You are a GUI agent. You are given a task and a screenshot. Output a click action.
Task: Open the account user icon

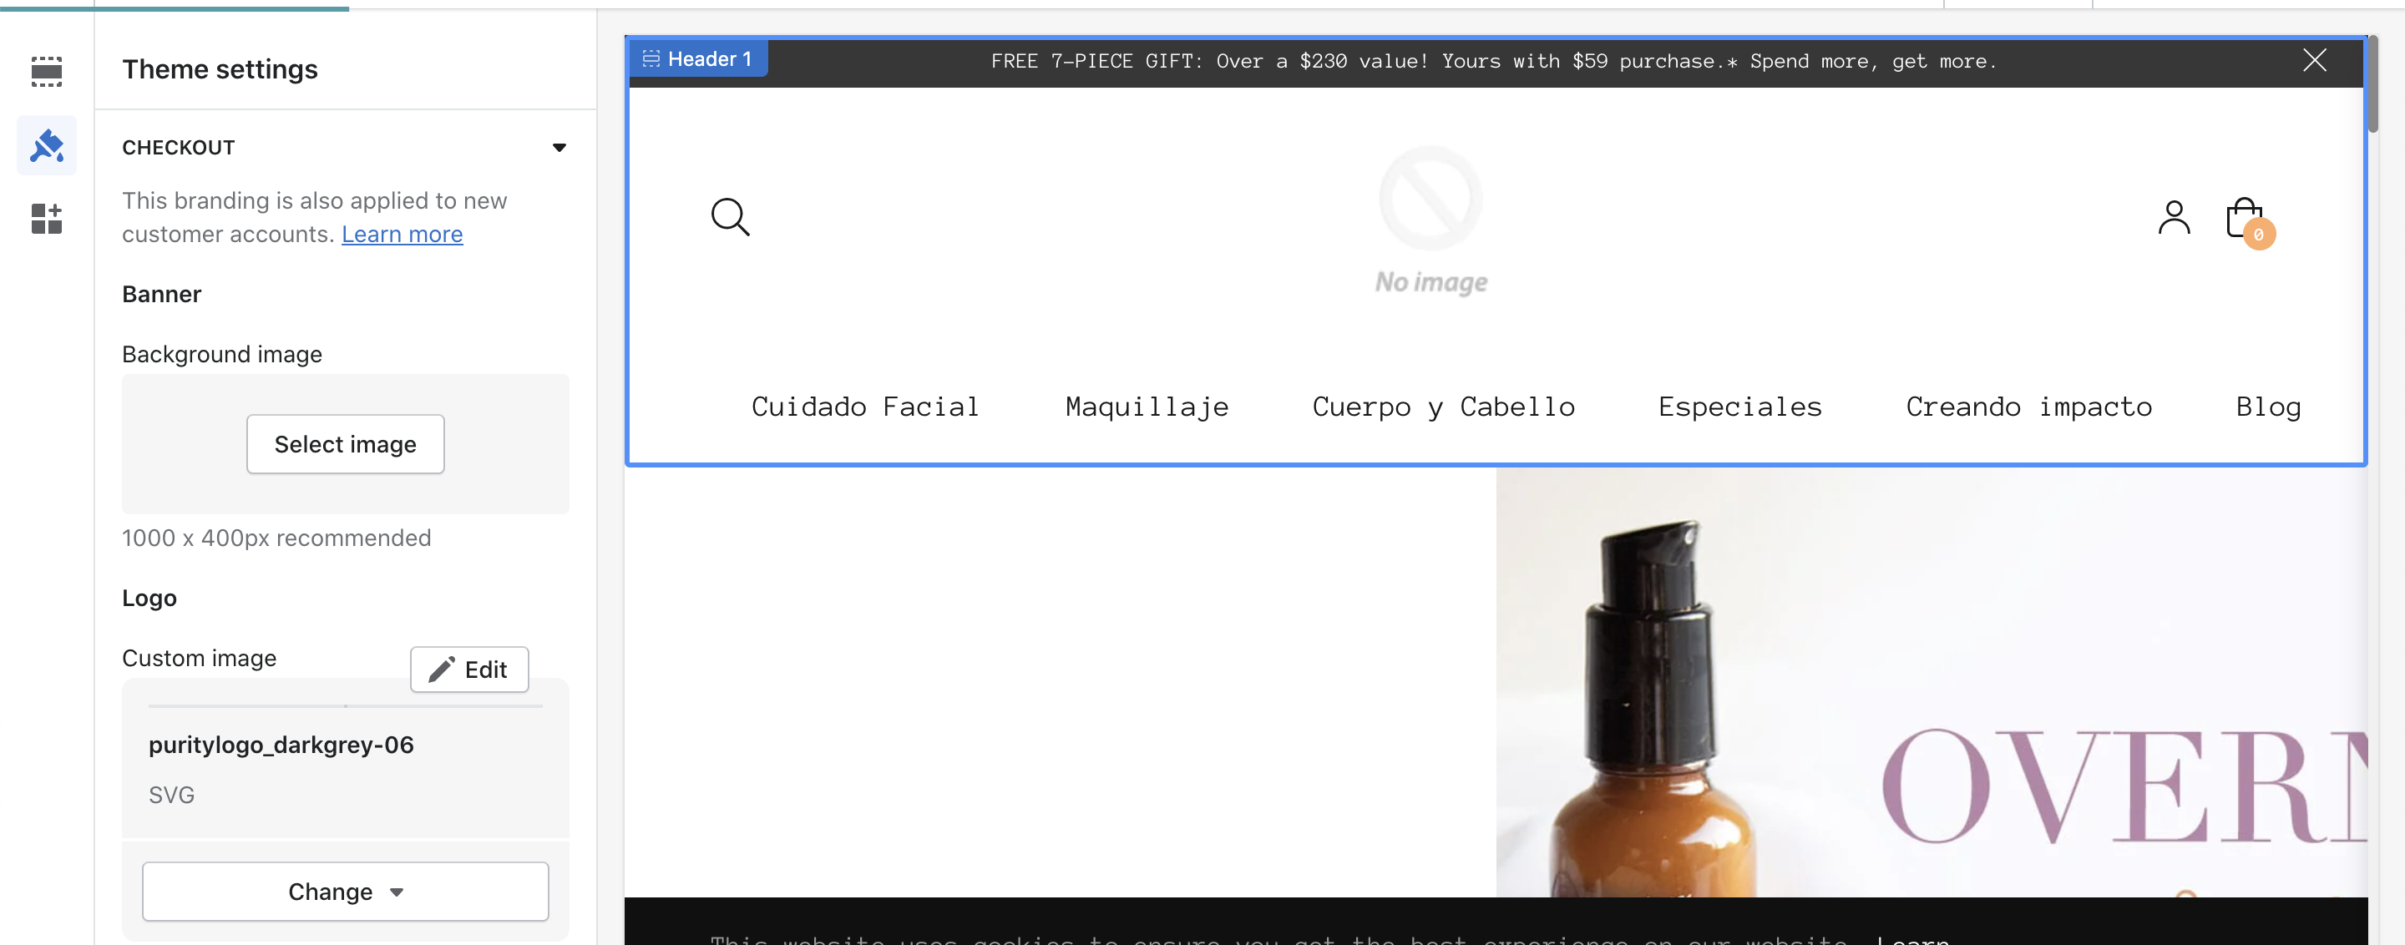point(2174,218)
